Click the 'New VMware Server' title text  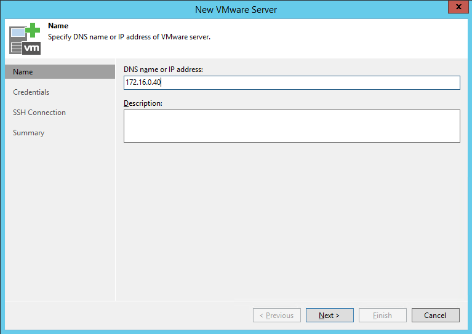pyautogui.click(x=236, y=10)
